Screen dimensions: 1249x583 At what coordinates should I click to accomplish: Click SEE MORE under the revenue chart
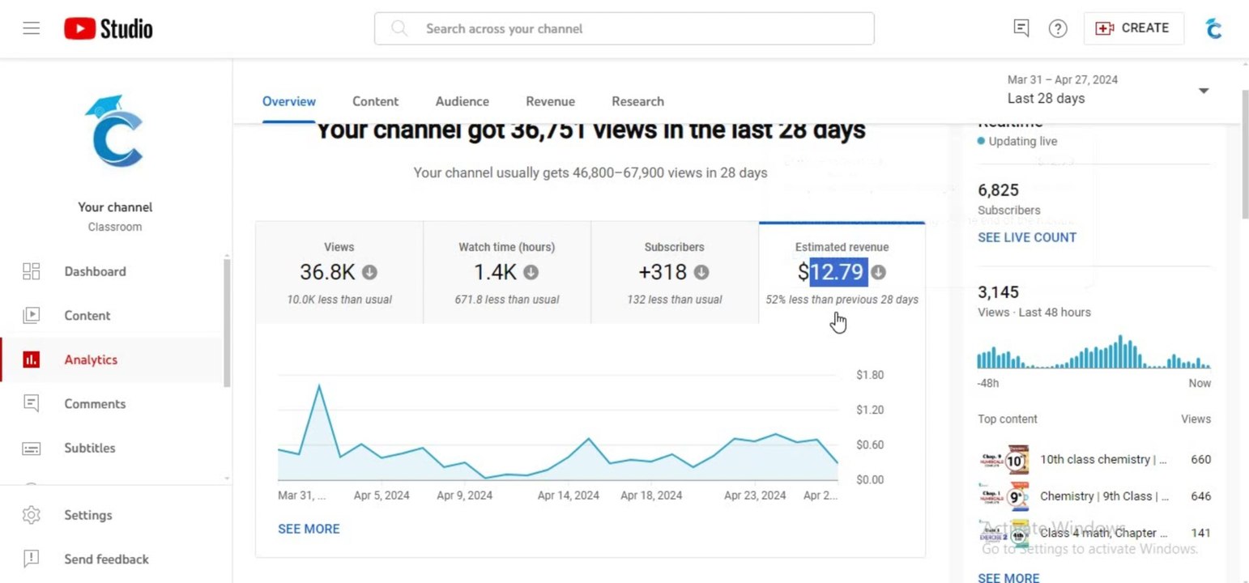coord(309,529)
